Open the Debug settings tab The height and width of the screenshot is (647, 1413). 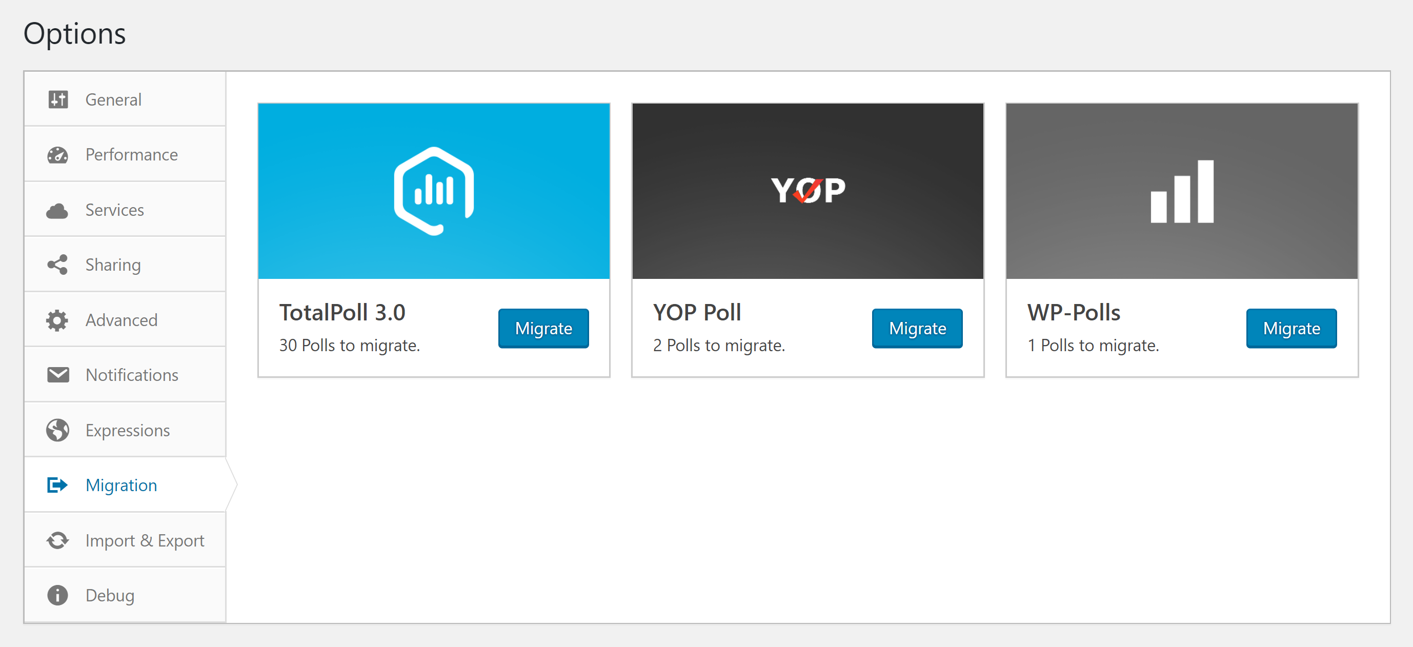click(x=110, y=595)
